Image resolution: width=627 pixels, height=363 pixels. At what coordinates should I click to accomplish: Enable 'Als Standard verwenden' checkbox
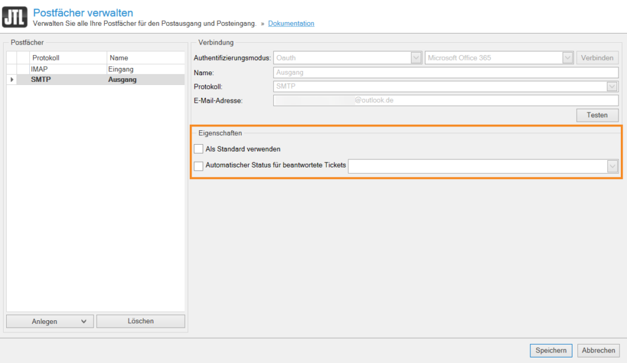(x=198, y=148)
